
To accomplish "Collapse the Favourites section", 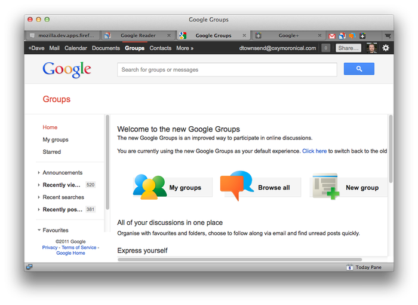I will (x=39, y=230).
